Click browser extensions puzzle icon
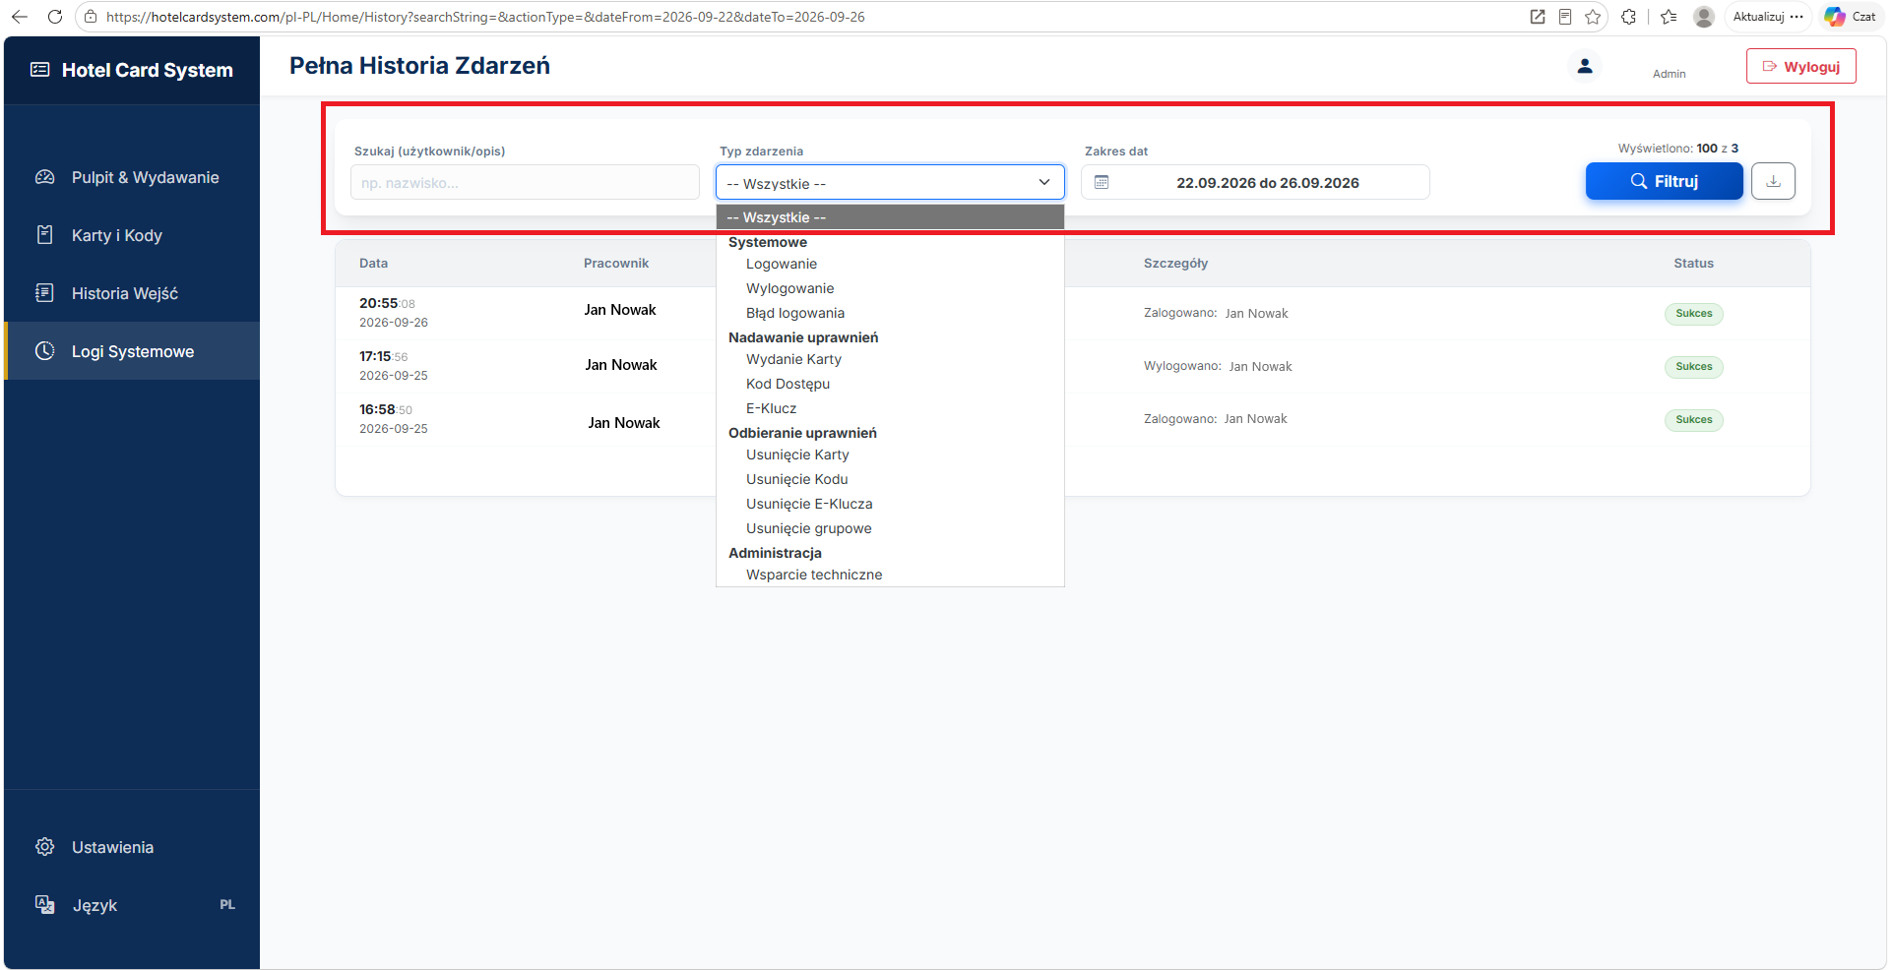The height and width of the screenshot is (970, 1890). tap(1629, 17)
